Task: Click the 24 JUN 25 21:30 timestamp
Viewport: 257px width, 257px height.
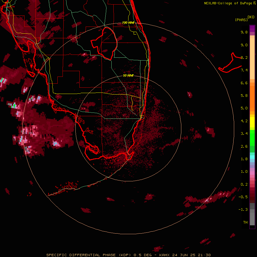Action: pyautogui.click(x=191, y=255)
